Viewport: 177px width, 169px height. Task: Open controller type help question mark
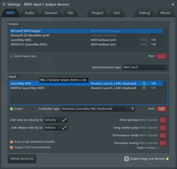[132, 109]
